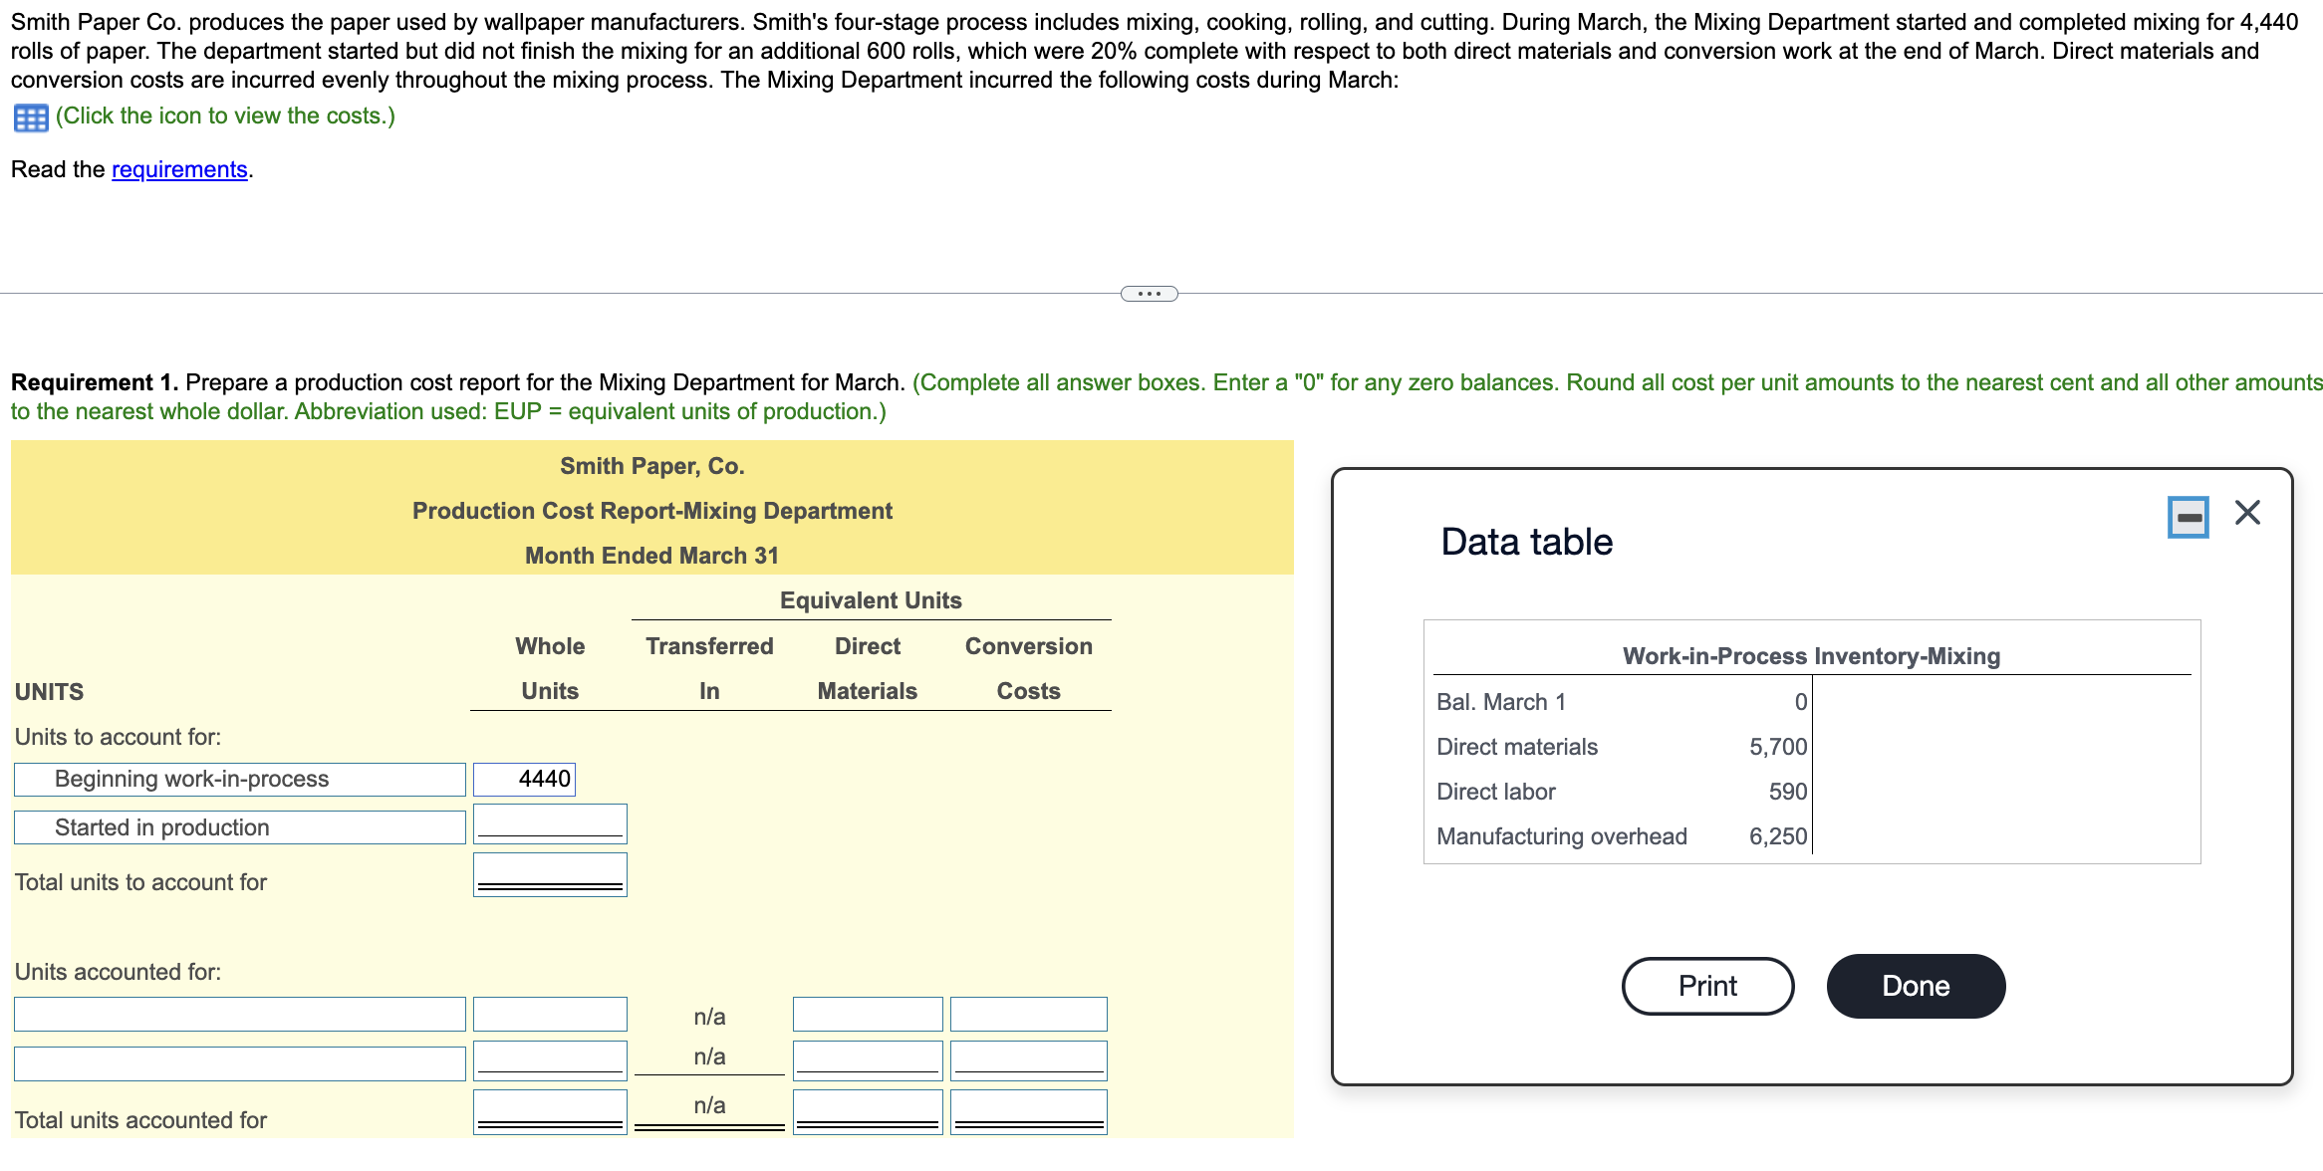2323x1171 pixels.
Task: Click the Done button
Action: pyautogui.click(x=1916, y=986)
